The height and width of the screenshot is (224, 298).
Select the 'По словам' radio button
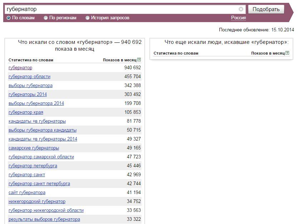tap(9, 18)
